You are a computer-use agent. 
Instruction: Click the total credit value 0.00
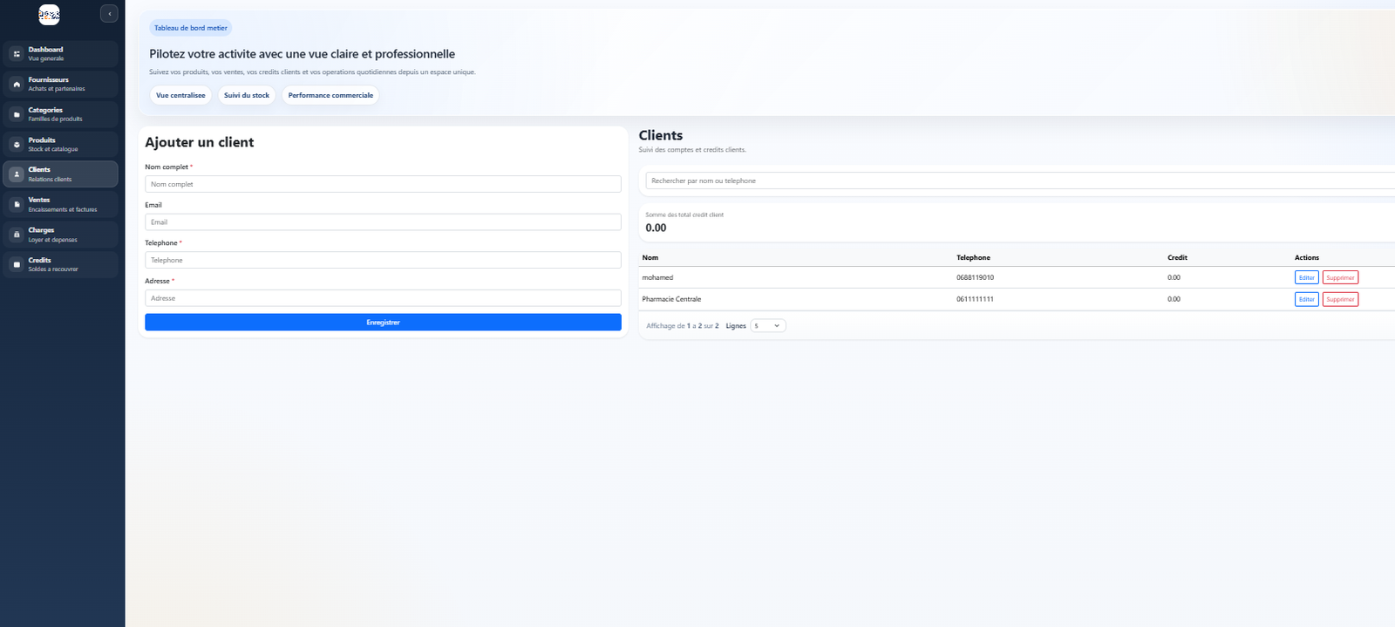[656, 228]
